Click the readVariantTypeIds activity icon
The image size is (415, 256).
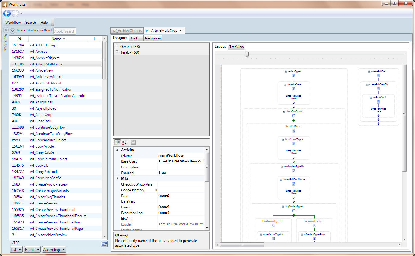[294, 171]
